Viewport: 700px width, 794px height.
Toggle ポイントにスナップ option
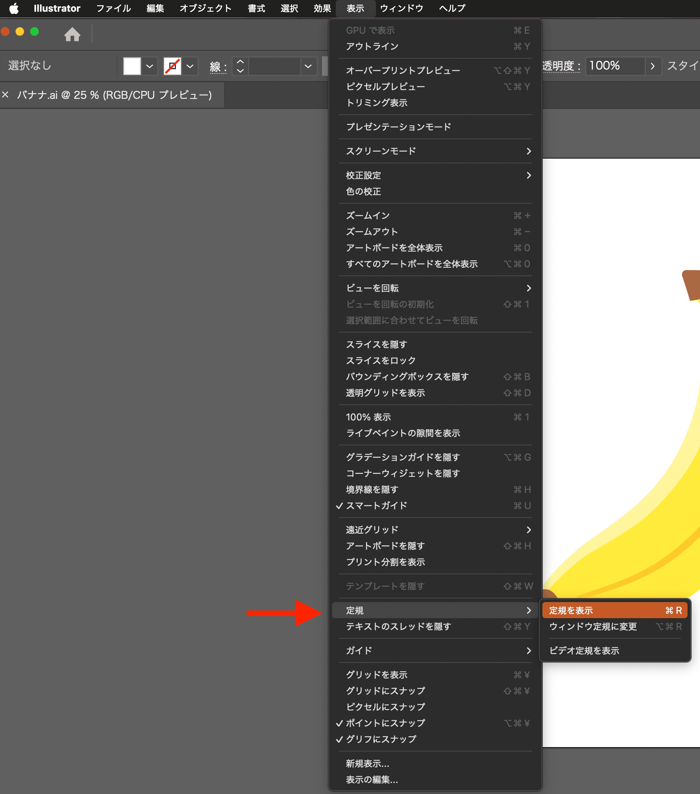point(385,723)
